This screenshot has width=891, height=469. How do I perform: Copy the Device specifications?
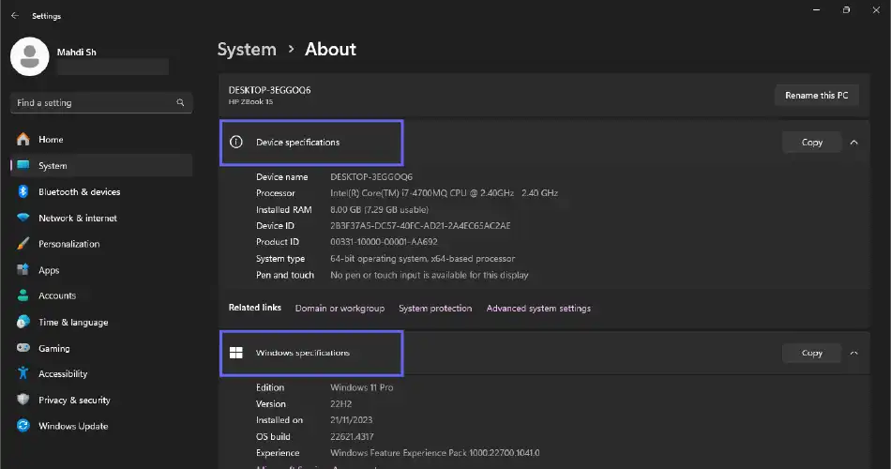point(812,143)
